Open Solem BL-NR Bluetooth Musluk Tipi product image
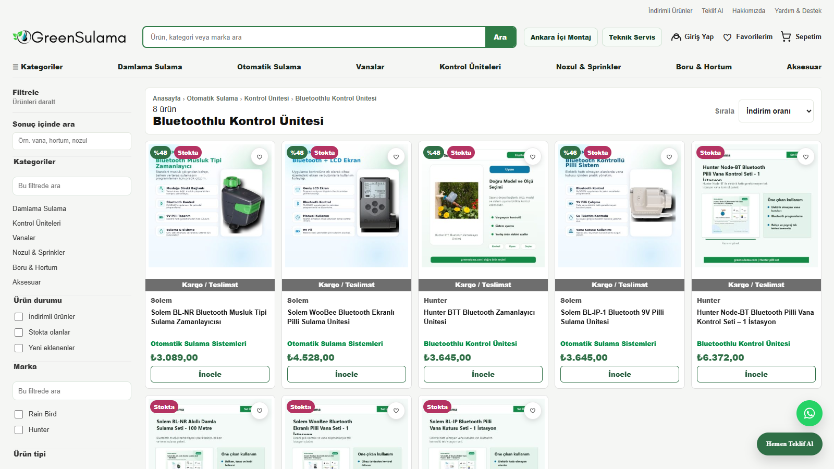The height and width of the screenshot is (469, 834). coord(210,206)
